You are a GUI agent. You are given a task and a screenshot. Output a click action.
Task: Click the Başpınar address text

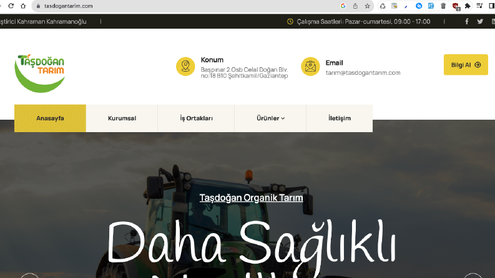click(244, 72)
